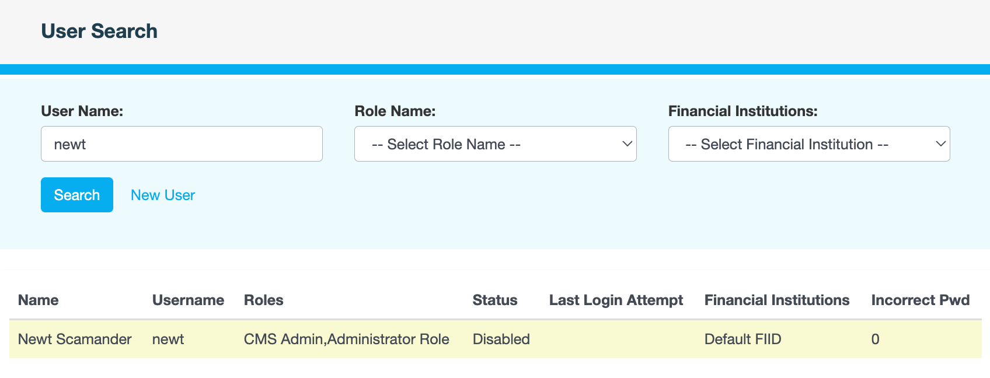Click the Last Login Attempt column header

pyautogui.click(x=616, y=300)
